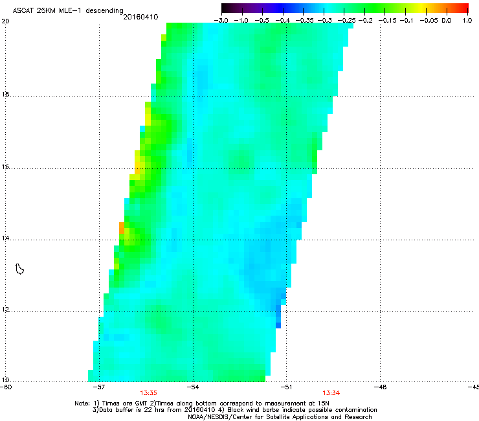
Task: Click the color bar label -0.4
Action: [283, 21]
